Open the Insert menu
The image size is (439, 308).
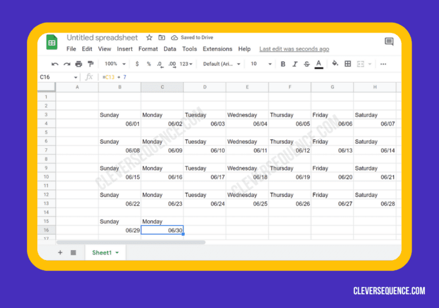125,49
